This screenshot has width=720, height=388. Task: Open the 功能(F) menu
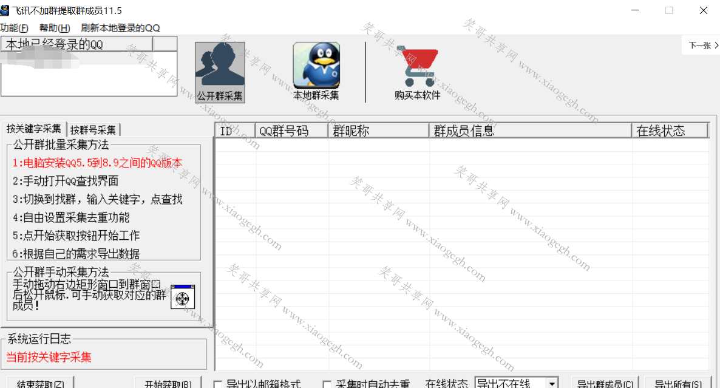point(14,28)
